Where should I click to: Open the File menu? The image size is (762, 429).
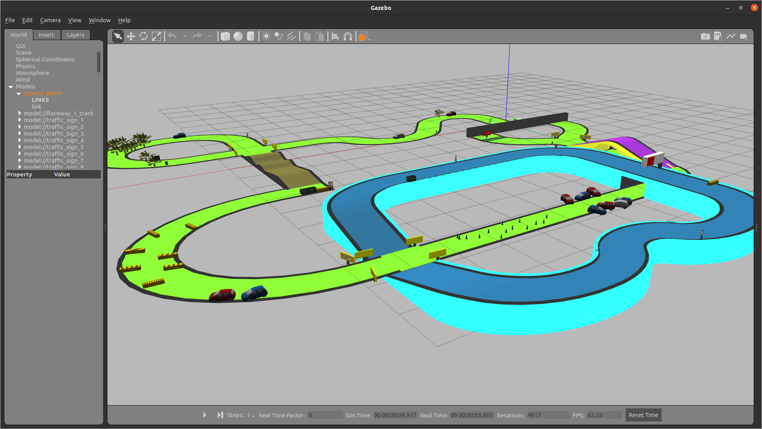(x=10, y=20)
